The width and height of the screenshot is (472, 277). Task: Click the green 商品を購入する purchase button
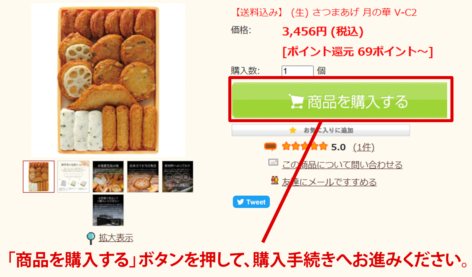click(x=340, y=100)
